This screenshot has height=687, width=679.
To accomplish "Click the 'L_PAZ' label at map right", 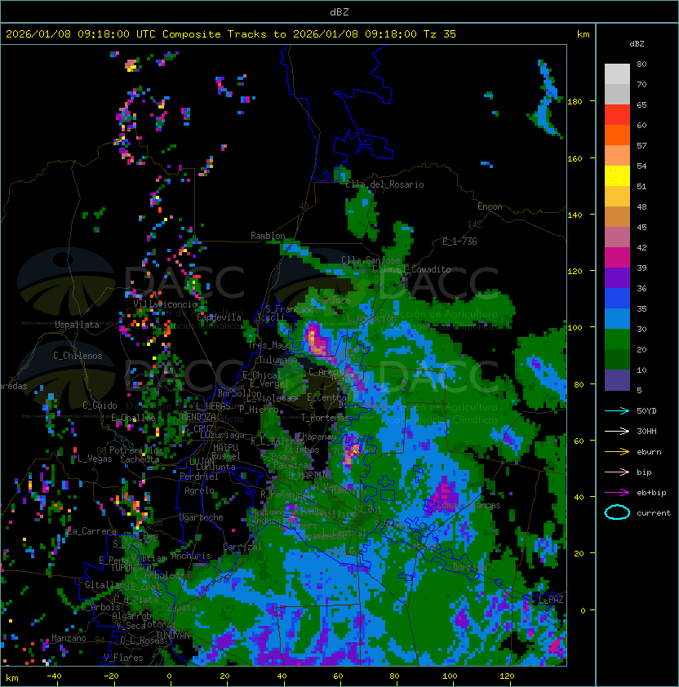I will pos(551,600).
